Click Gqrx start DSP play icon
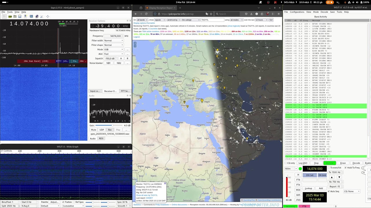 click(x=4, y=16)
